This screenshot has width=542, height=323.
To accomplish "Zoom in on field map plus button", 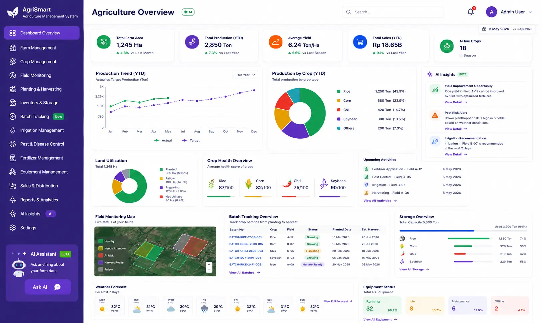I will tap(209, 265).
